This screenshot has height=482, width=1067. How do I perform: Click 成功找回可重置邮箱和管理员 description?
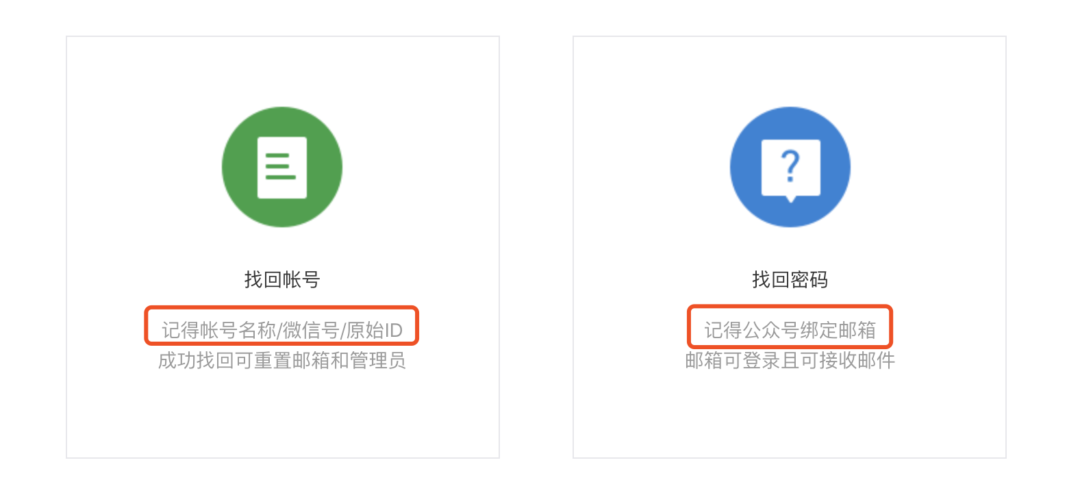coord(282,360)
